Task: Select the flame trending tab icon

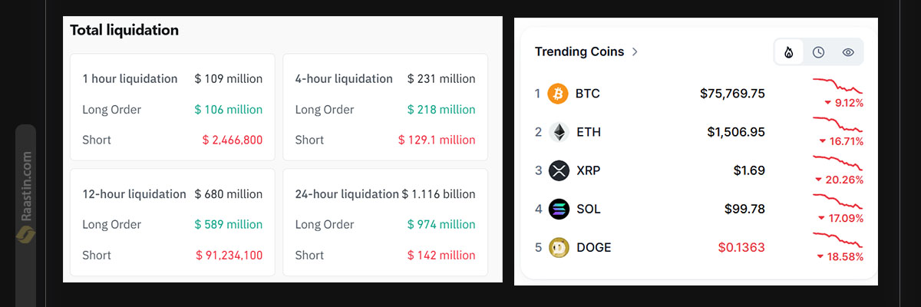Action: [x=789, y=52]
